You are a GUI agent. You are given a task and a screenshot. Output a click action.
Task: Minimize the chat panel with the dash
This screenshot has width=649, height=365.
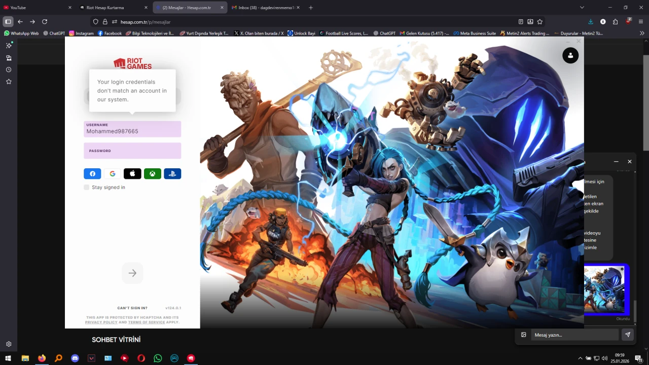616,162
